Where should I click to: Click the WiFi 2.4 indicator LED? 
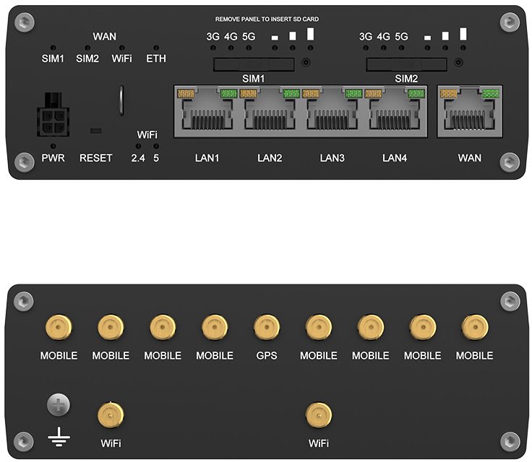(x=138, y=147)
